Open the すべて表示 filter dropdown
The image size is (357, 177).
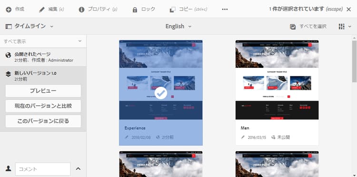click(43, 41)
